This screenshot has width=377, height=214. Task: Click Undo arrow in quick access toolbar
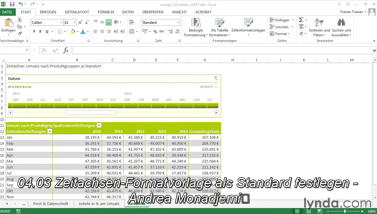point(20,4)
